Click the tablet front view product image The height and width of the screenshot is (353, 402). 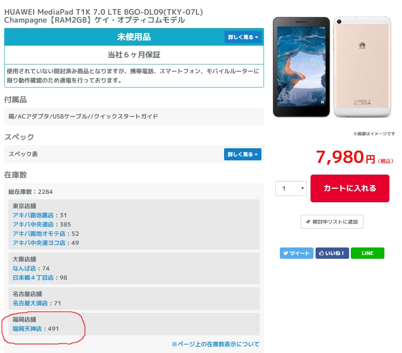[301, 67]
